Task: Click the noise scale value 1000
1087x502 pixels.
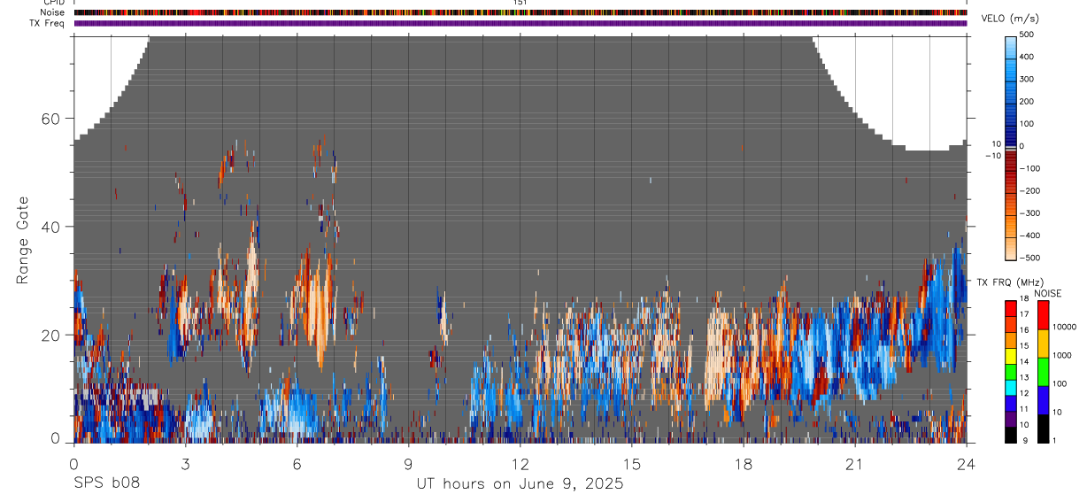Action: (1061, 355)
